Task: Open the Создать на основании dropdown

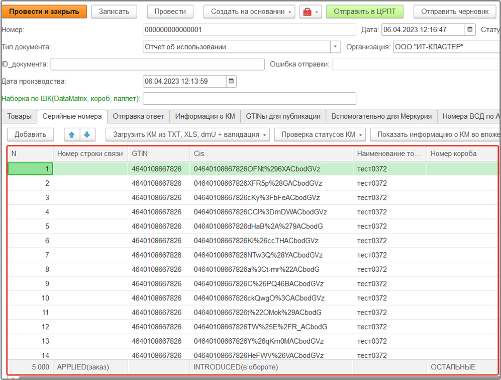Action: 249,12
